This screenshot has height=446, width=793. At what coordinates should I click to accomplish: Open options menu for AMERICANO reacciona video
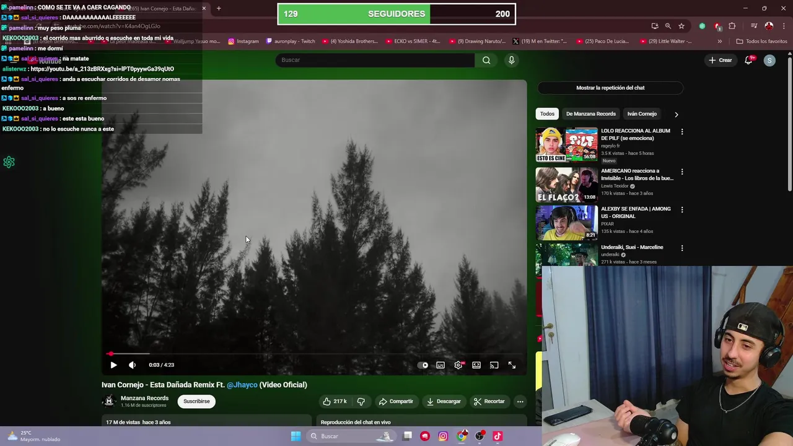click(x=682, y=172)
